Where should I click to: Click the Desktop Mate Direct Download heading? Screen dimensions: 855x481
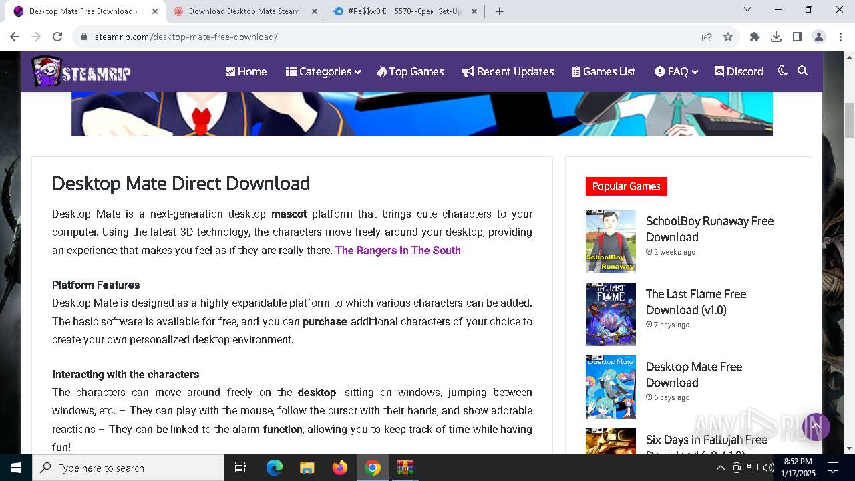pos(181,183)
